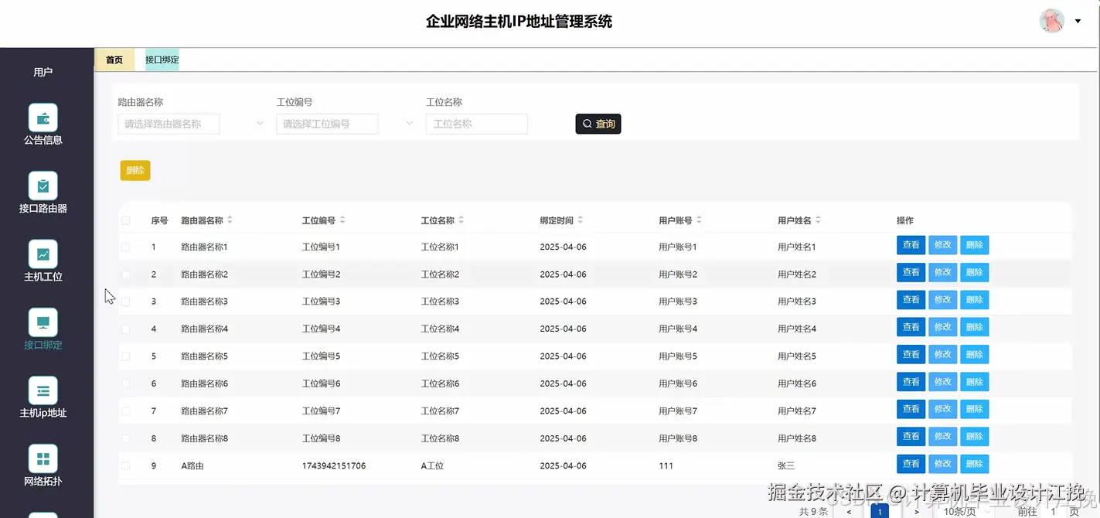Open the 公告信息 sidebar icon
This screenshot has width=1100, height=518.
point(43,118)
